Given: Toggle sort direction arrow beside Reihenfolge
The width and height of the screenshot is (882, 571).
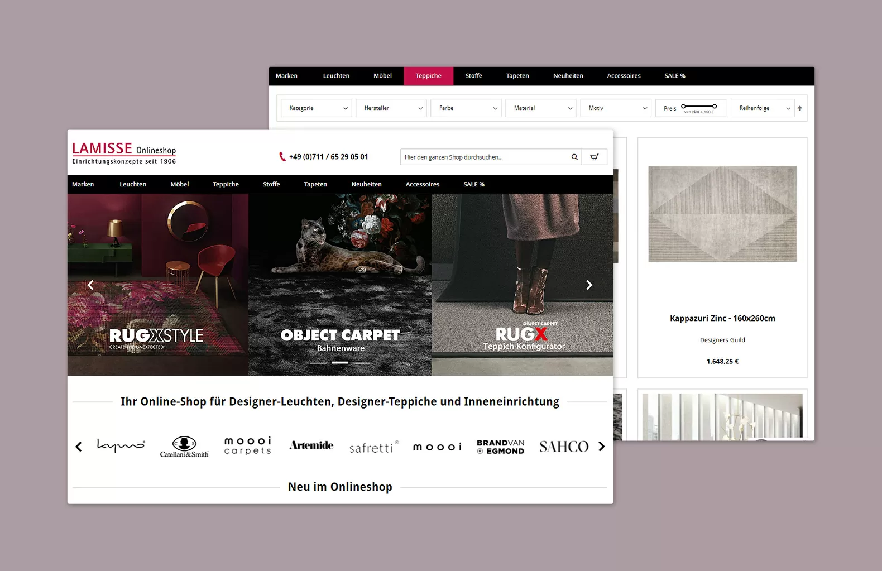Looking at the screenshot, I should pyautogui.click(x=799, y=108).
